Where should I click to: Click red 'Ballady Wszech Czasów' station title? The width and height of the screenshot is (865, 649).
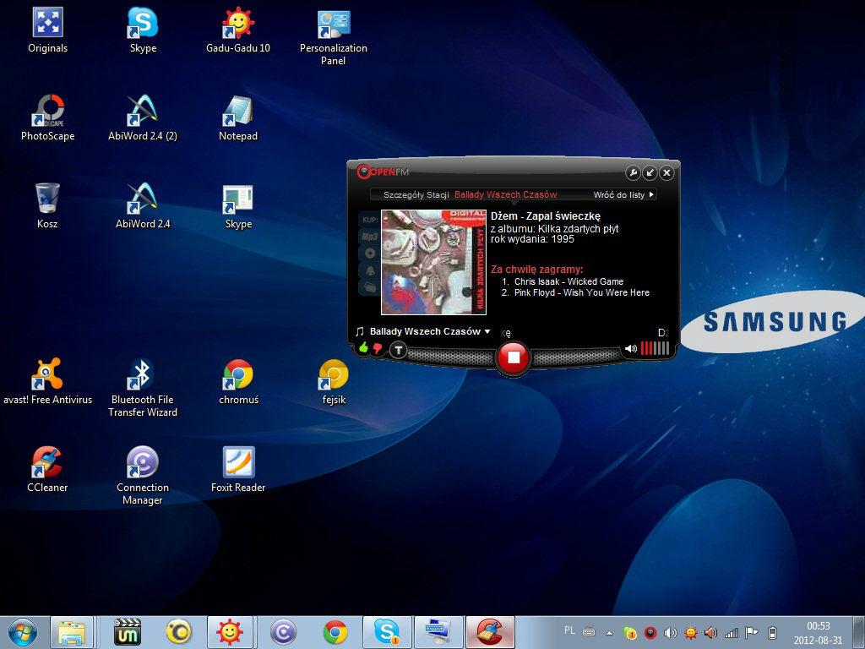505,195
